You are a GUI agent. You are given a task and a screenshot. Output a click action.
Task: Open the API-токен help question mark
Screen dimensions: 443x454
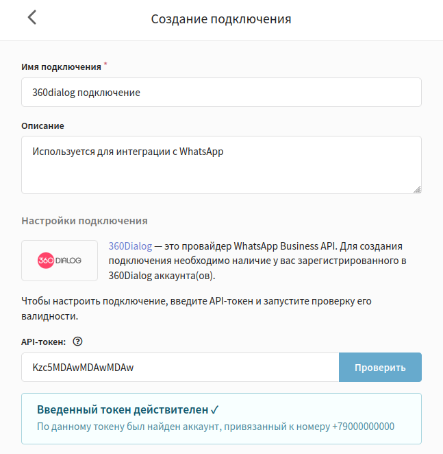77,342
